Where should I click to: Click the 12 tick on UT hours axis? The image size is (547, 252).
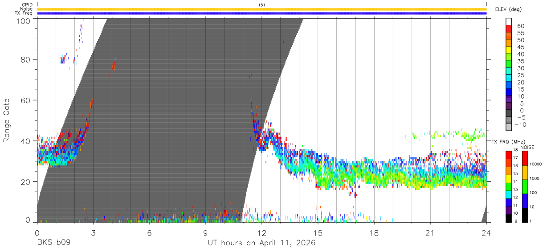(x=261, y=233)
